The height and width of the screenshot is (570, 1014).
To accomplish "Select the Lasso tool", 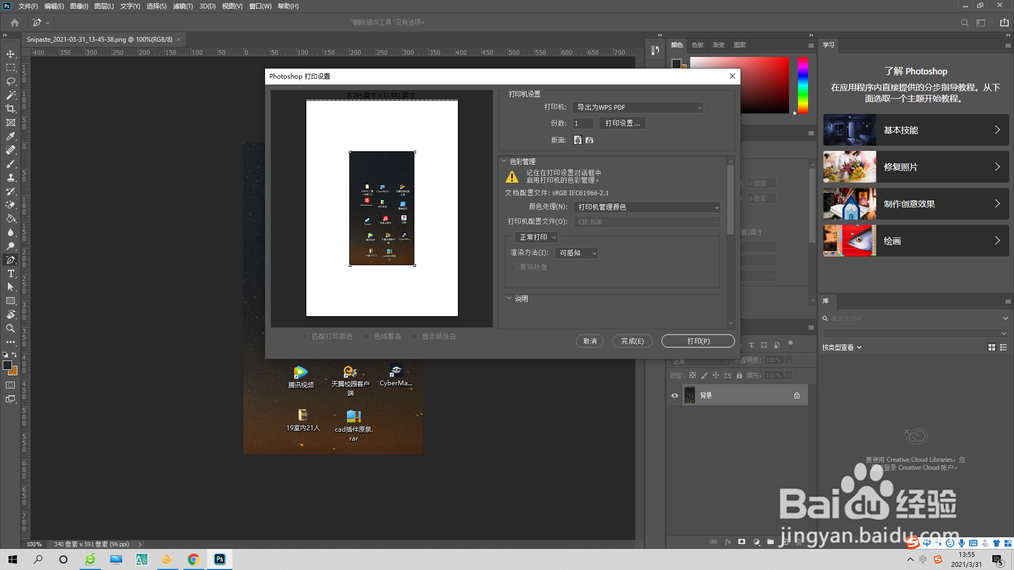I will 11,81.
